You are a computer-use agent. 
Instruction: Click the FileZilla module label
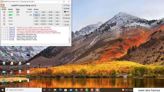(x=11, y=18)
